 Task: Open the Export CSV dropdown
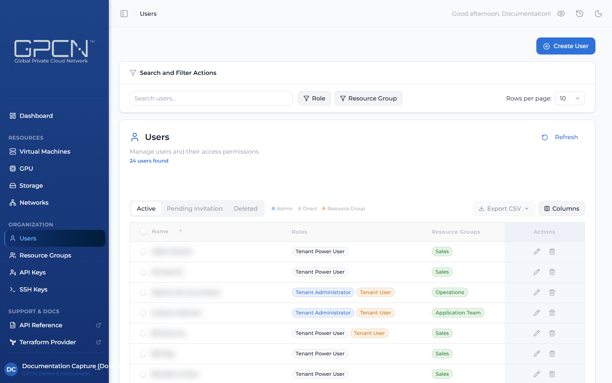pyautogui.click(x=504, y=209)
